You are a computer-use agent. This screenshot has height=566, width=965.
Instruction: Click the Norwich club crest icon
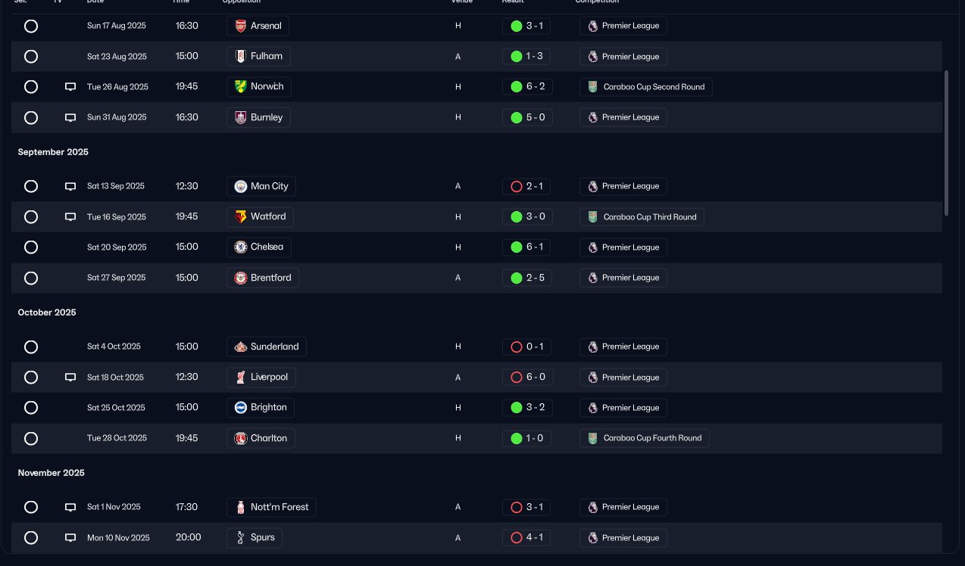pos(240,86)
